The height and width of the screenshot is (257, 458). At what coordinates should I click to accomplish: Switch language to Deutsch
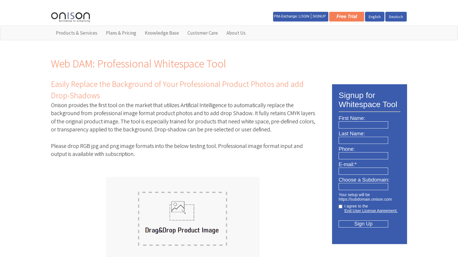pos(396,16)
